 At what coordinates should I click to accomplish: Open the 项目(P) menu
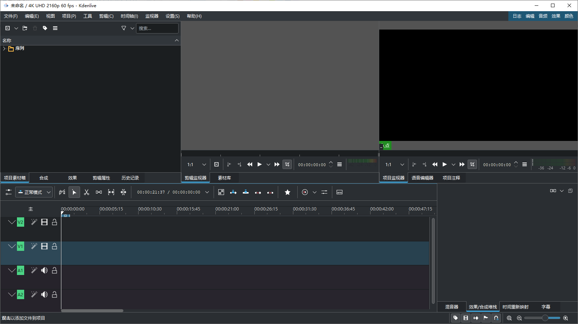click(x=69, y=16)
